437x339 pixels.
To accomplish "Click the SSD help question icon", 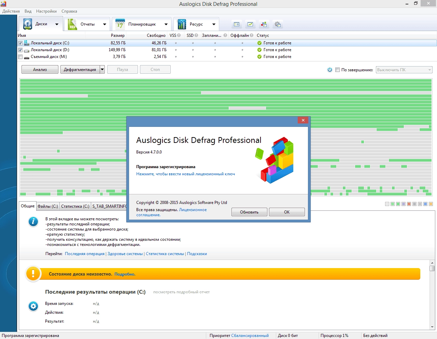I will pos(196,35).
